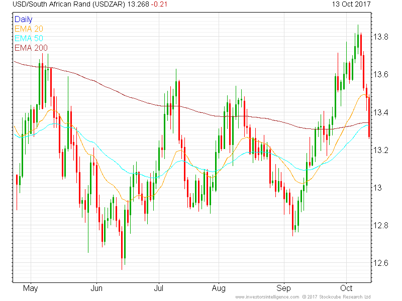This screenshot has height=301, width=402.
Task: Click the 13.2 price axis label
Action: pos(381,150)
